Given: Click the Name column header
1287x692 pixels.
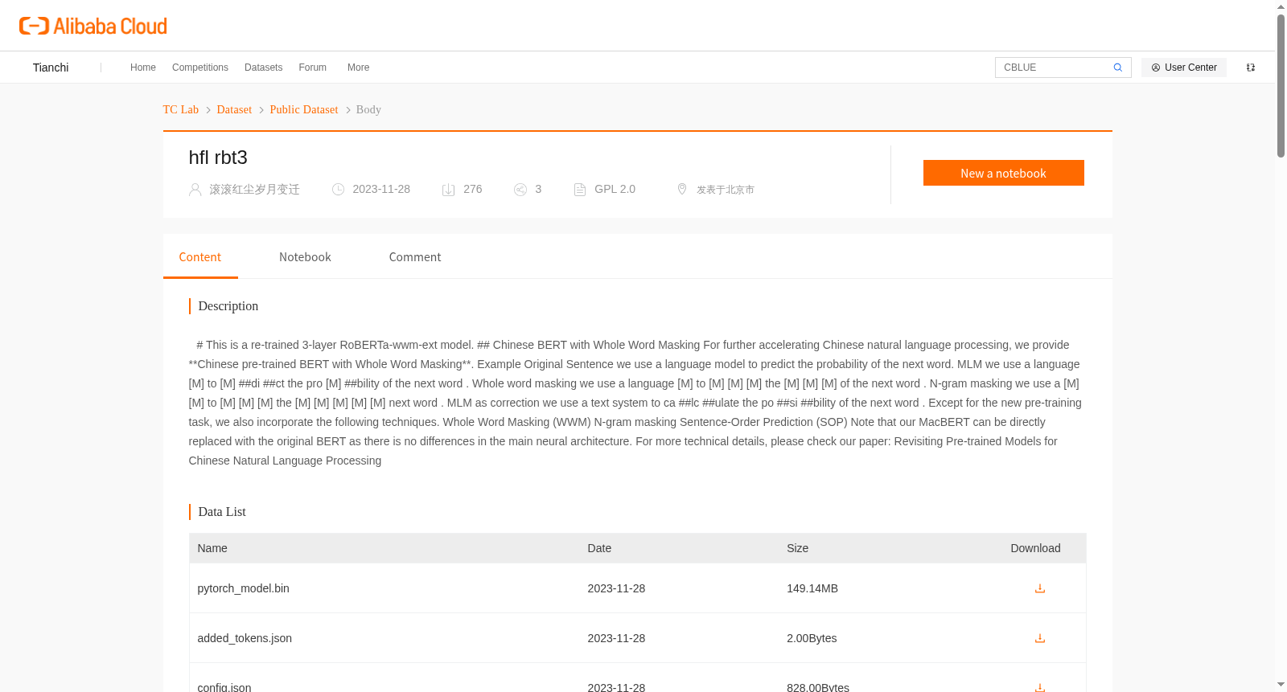Looking at the screenshot, I should click(212, 548).
